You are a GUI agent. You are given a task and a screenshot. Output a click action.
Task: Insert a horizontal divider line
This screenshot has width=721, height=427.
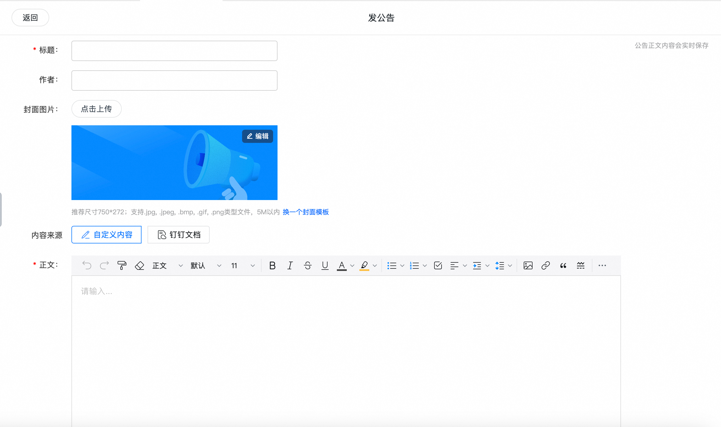tap(581, 265)
